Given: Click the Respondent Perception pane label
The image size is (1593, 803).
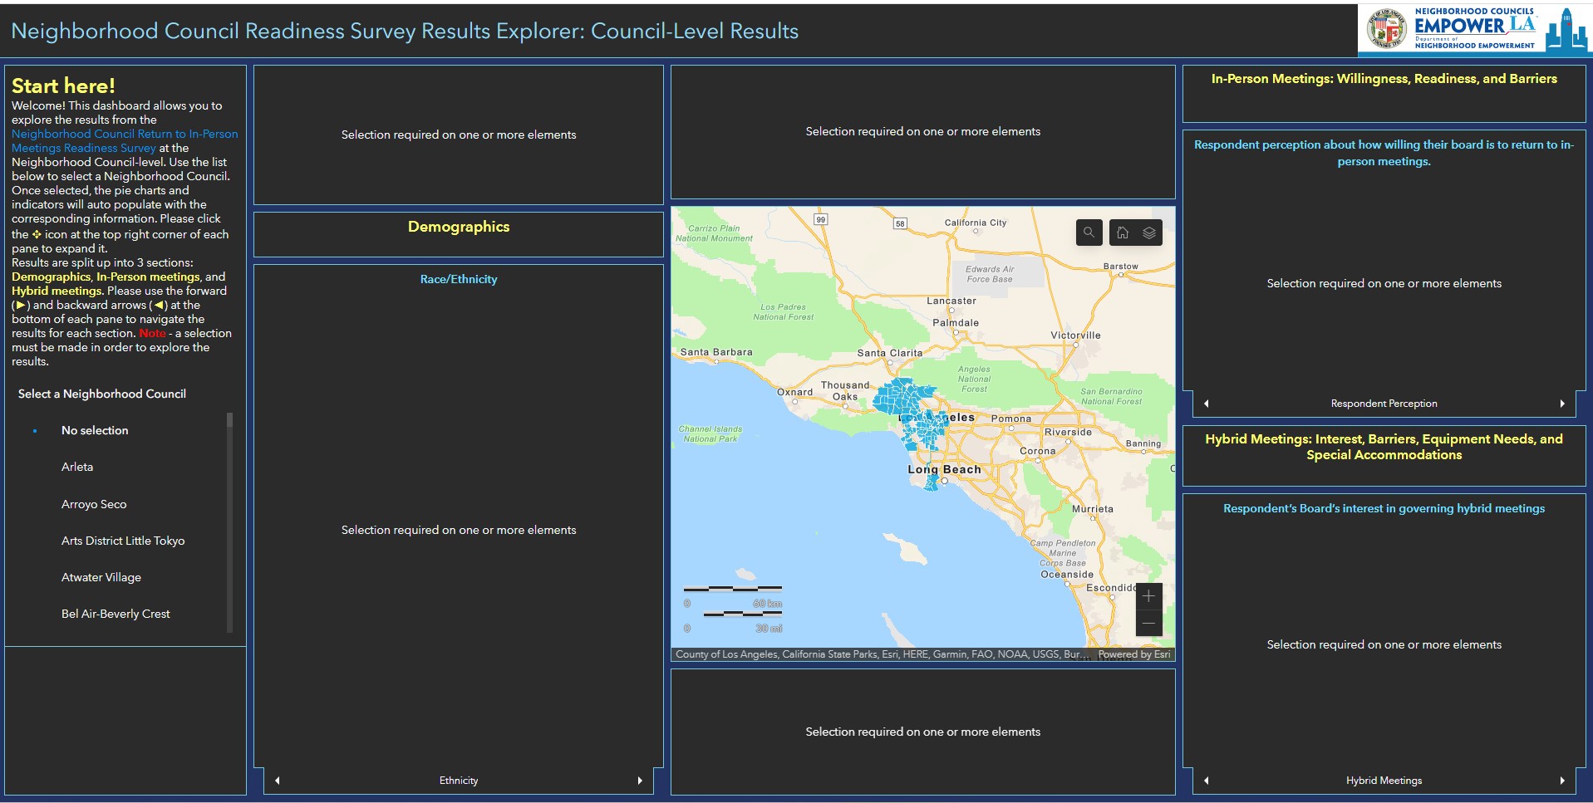Looking at the screenshot, I should [x=1384, y=404].
